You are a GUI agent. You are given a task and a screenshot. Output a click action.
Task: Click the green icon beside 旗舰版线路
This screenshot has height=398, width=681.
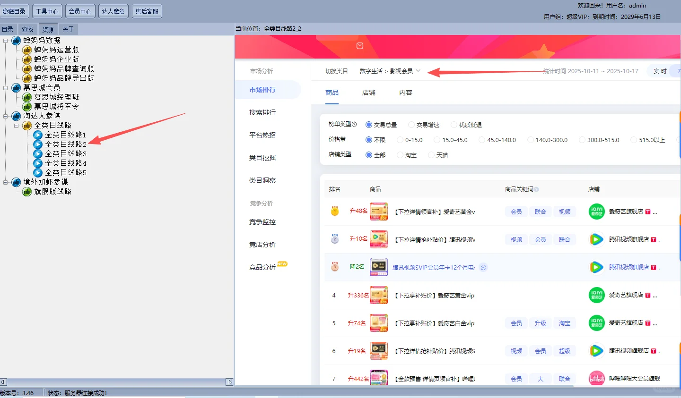coord(27,192)
